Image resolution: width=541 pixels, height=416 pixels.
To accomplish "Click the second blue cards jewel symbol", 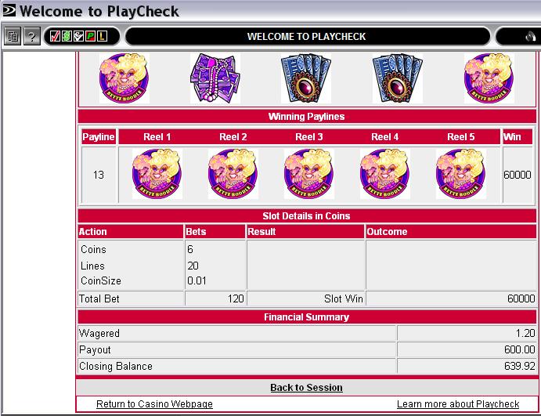I will (398, 78).
